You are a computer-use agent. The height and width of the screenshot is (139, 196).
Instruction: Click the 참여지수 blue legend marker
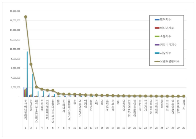coord(157,20)
